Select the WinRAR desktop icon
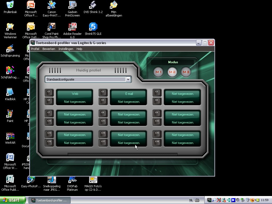The height and width of the screenshot is (204, 272). coord(10,138)
